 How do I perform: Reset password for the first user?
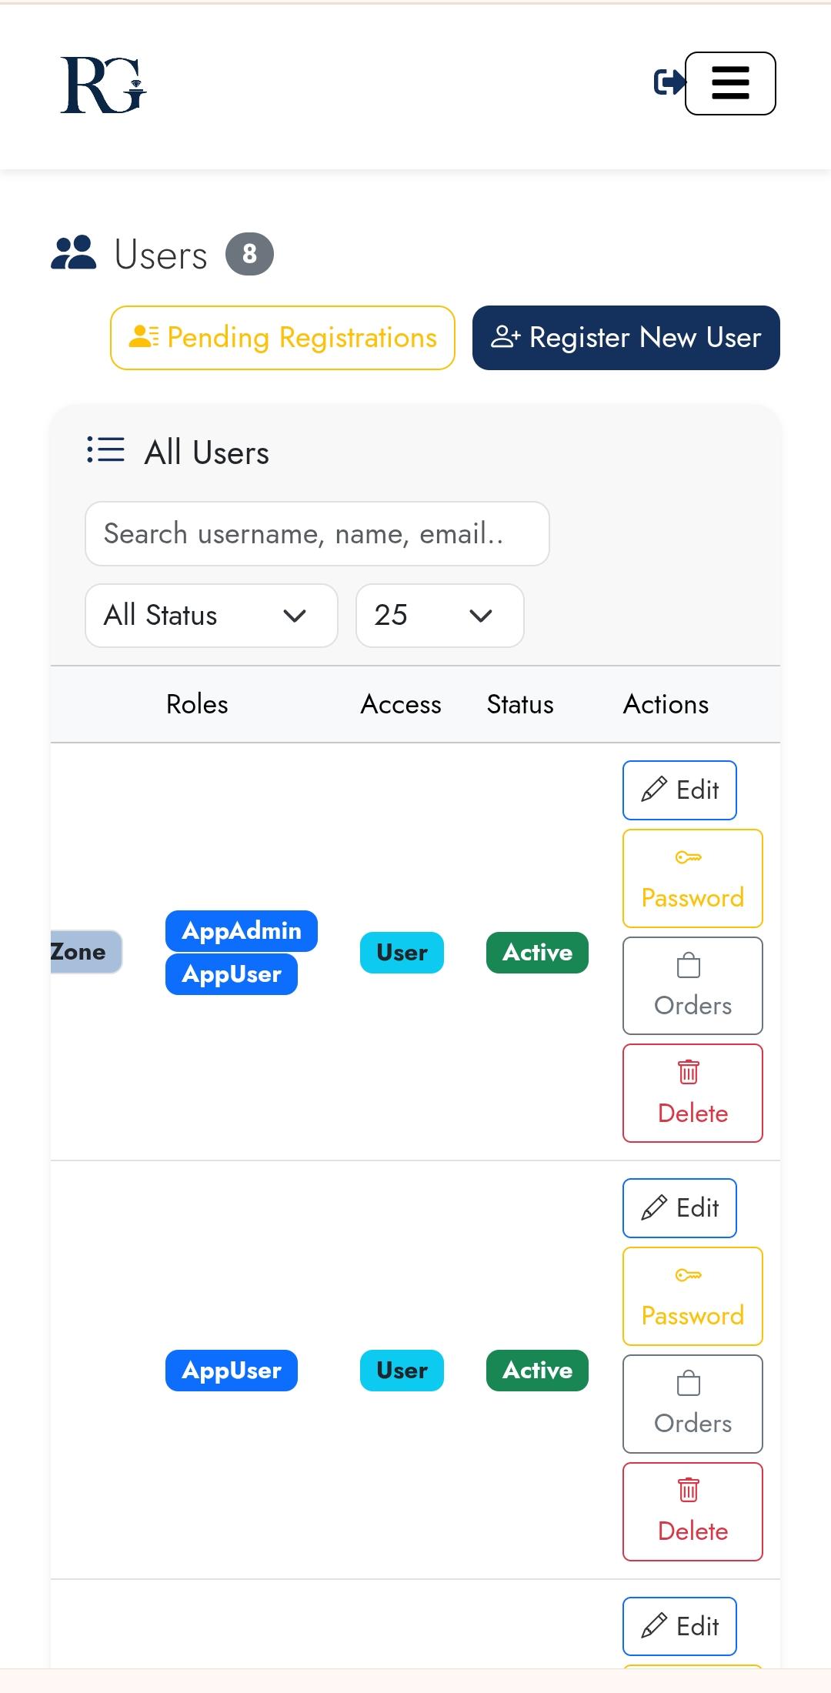[692, 879]
